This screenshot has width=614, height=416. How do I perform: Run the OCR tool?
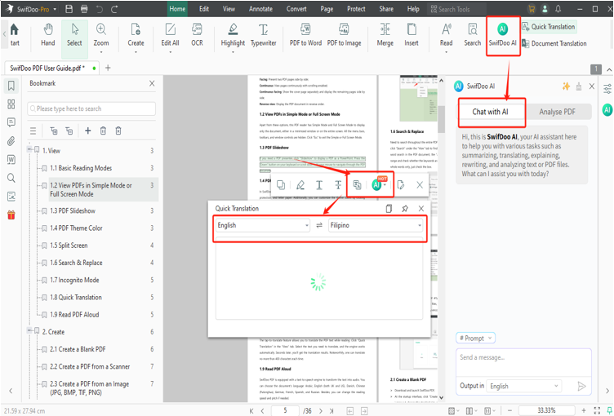(197, 35)
